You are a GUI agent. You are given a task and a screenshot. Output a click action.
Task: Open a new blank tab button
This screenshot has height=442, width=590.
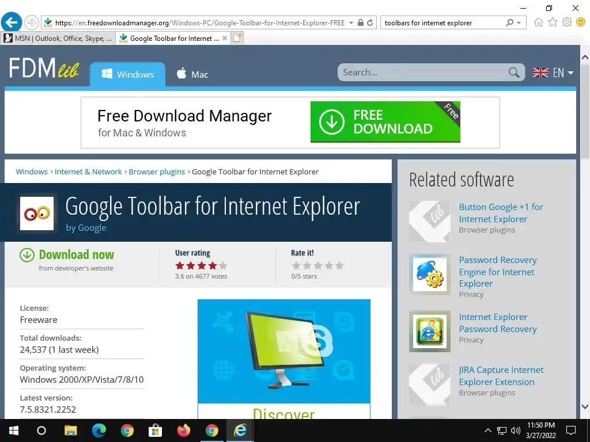[x=237, y=38]
